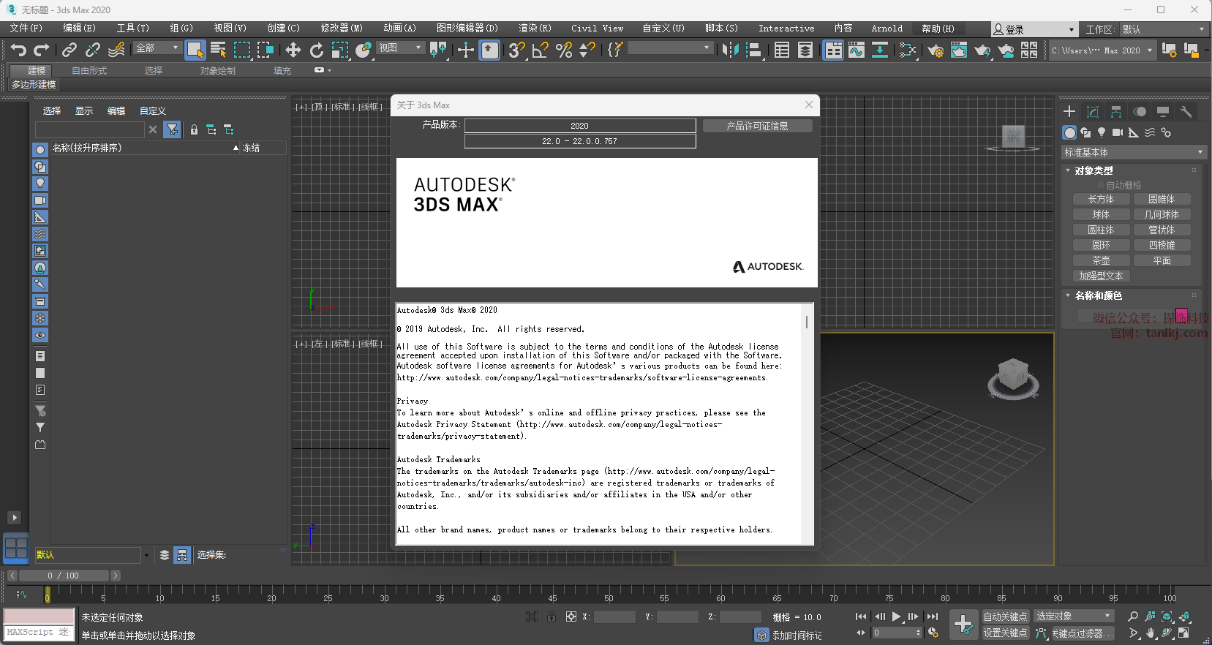This screenshot has width=1212, height=645.
Task: Toggle the selection lock icon in status bar
Action: (x=552, y=616)
